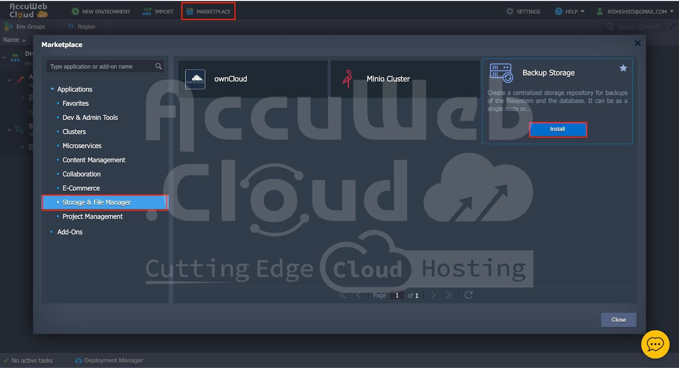Open the Help dropdown menu
This screenshot has height=368, width=679.
coord(570,11)
